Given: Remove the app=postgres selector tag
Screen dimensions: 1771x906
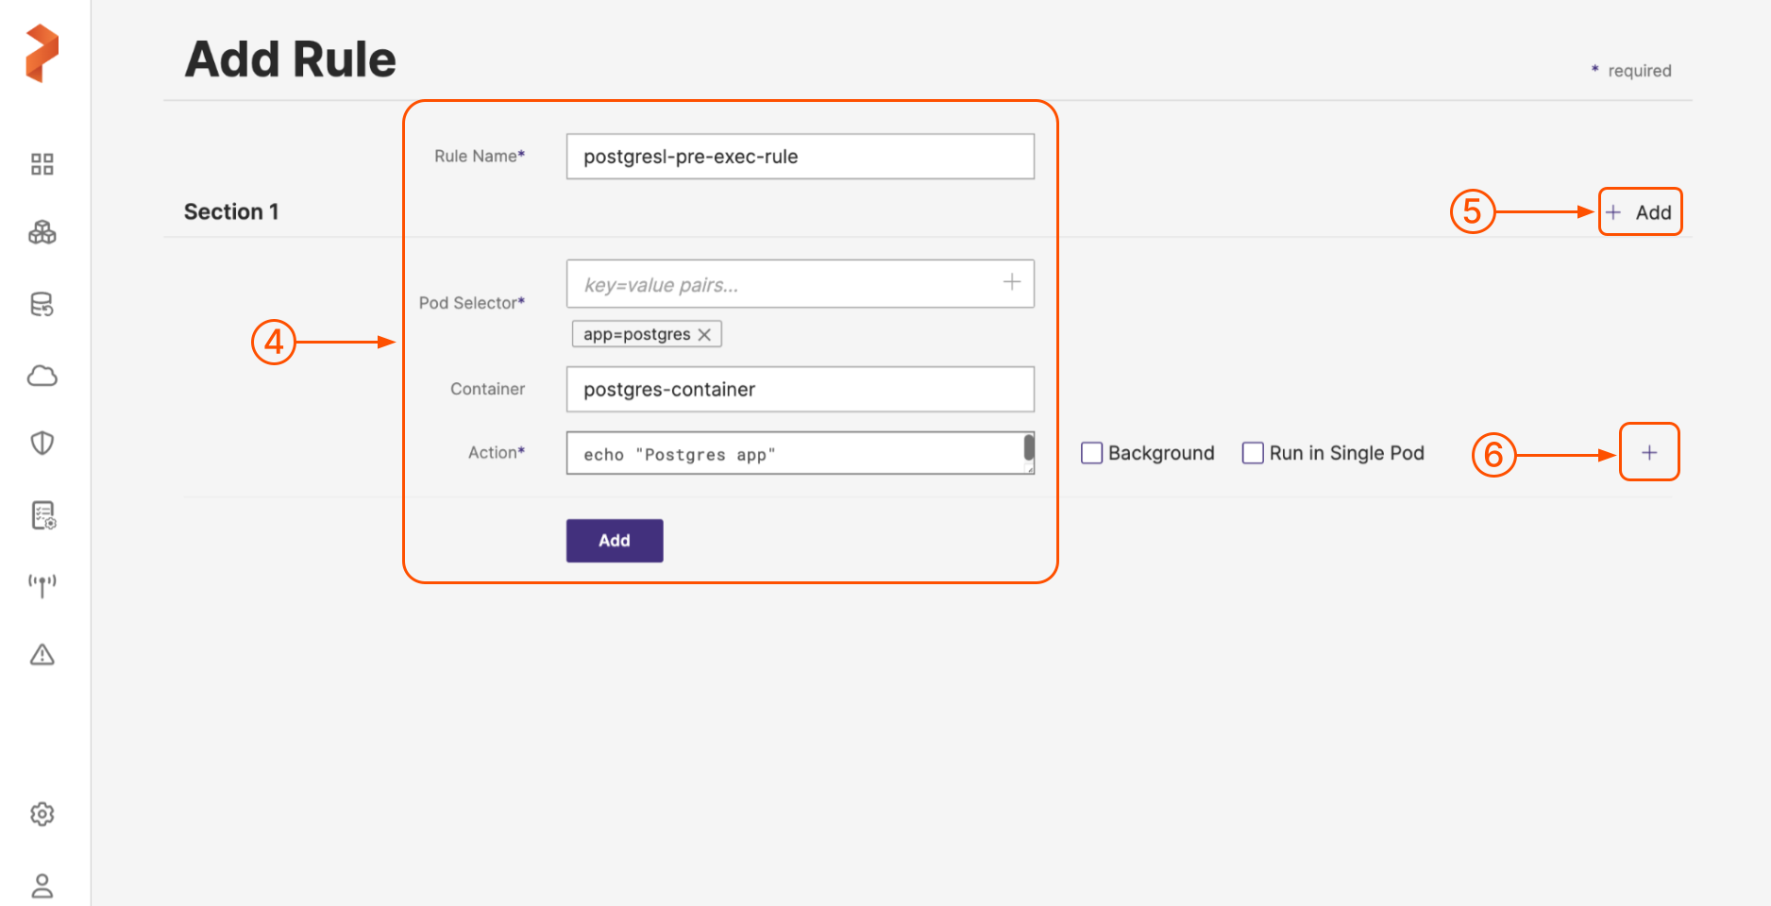Looking at the screenshot, I should [x=704, y=334].
